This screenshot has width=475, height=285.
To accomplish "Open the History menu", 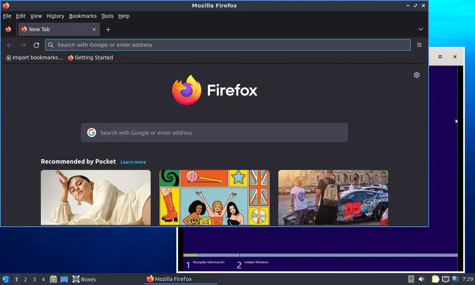I will (55, 16).
